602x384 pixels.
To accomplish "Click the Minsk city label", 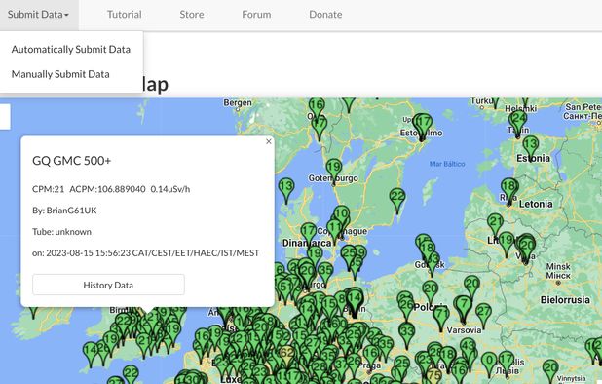I will [558, 266].
